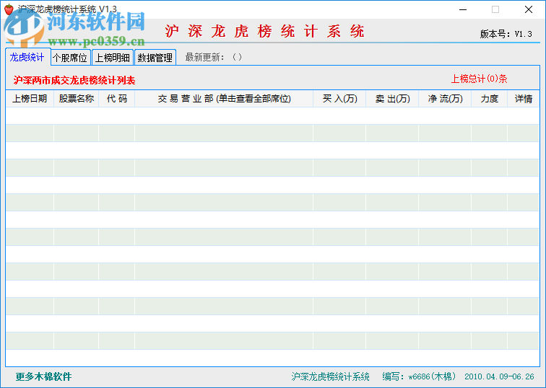
Task: Sort by 卖出(万) column header
Action: click(392, 99)
